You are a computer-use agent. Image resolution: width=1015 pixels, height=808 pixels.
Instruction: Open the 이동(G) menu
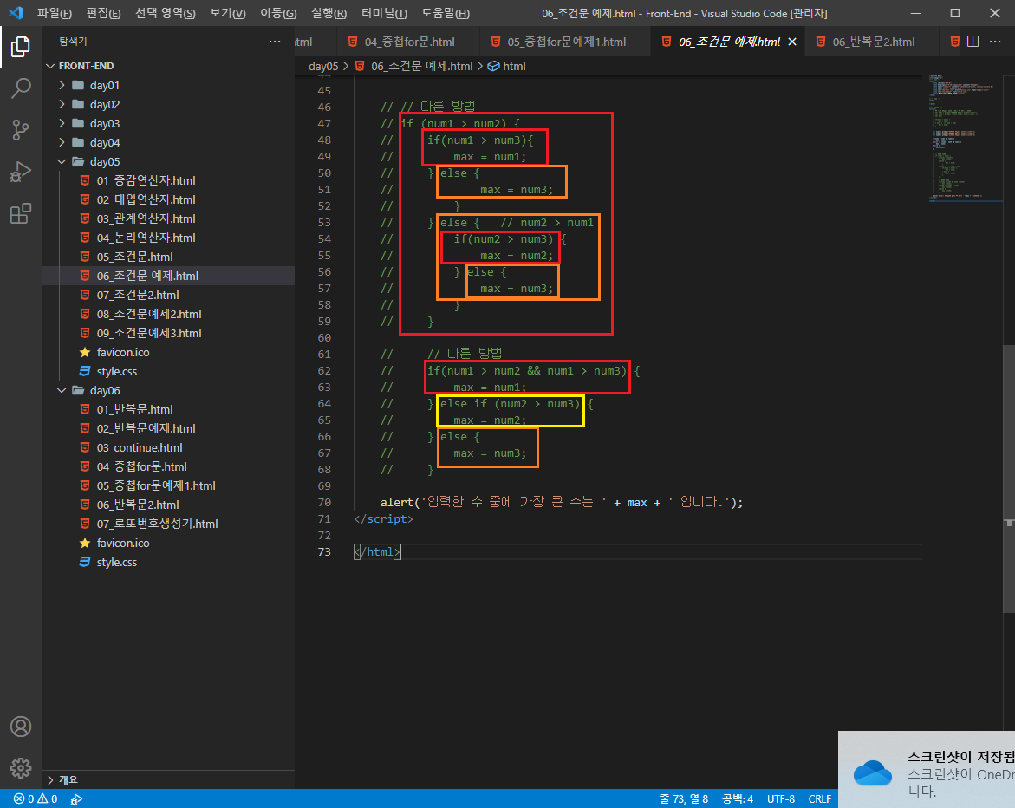tap(278, 13)
